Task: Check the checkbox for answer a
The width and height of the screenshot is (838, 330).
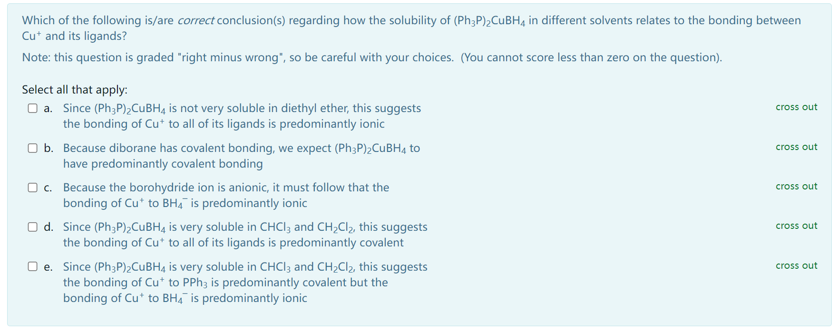Action: pos(32,108)
